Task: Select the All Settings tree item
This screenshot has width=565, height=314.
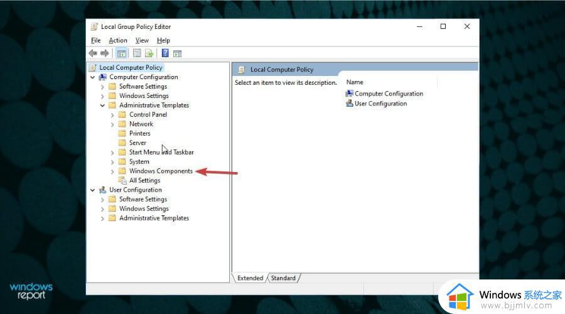Action: tap(145, 180)
